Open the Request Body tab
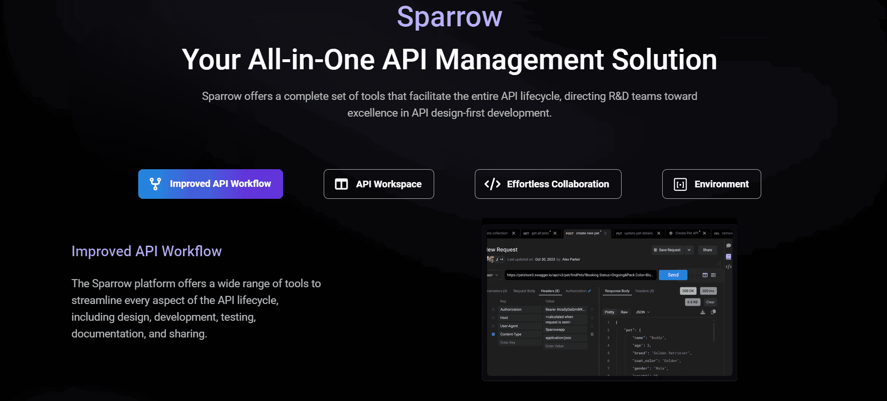The height and width of the screenshot is (401, 887). (x=524, y=291)
